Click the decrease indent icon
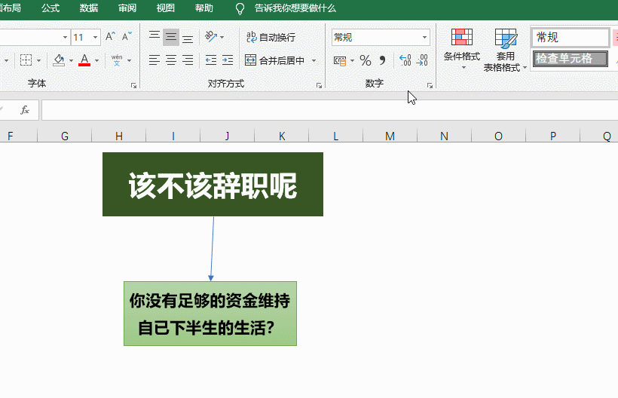This screenshot has width=618, height=398. click(x=211, y=60)
